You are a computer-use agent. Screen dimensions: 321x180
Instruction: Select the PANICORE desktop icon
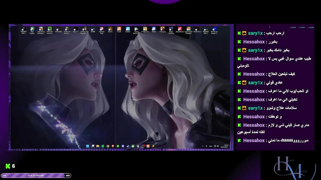click(x=58, y=30)
